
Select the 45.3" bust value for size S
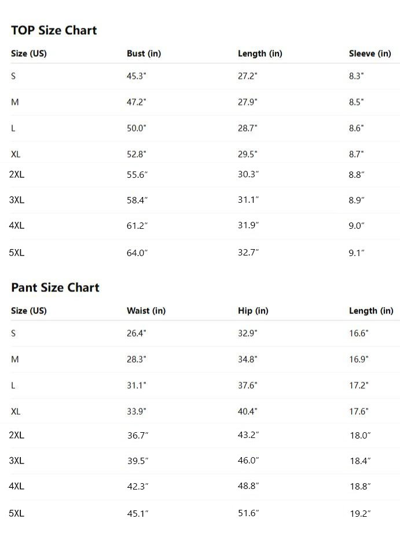tap(137, 76)
